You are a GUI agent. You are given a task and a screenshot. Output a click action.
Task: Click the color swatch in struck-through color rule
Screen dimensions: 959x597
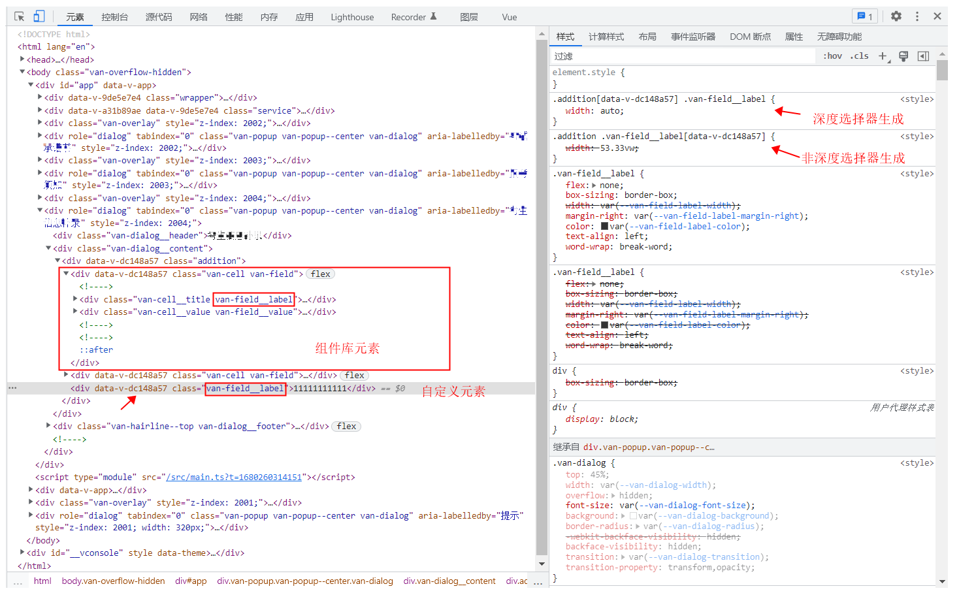coord(604,325)
